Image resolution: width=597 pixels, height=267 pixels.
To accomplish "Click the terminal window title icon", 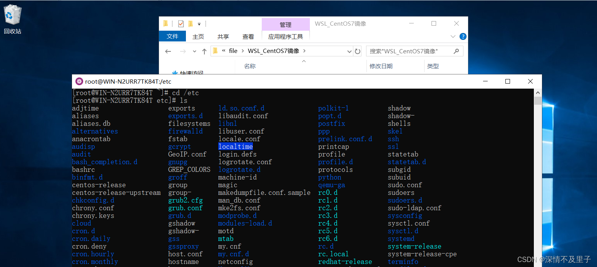I will [x=79, y=81].
